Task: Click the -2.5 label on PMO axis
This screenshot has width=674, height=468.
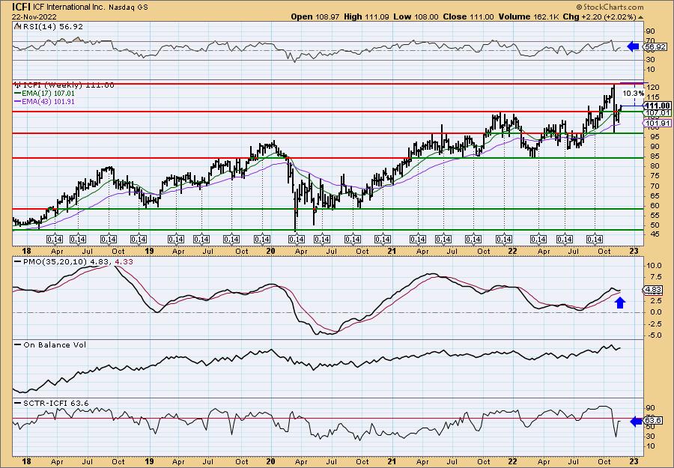Action: [655, 323]
